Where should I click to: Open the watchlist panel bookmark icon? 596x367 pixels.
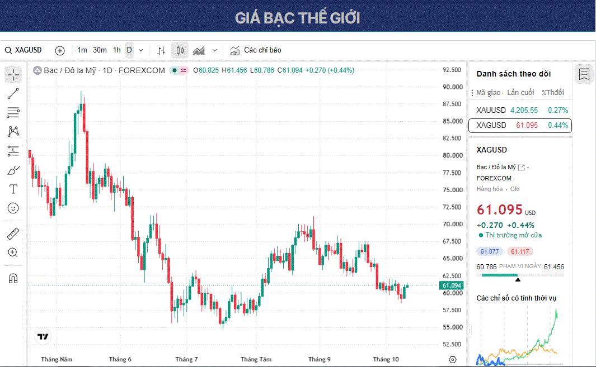584,74
